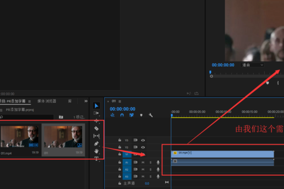Solo audio track A1
284x189 pixels.
pyautogui.click(x=151, y=162)
